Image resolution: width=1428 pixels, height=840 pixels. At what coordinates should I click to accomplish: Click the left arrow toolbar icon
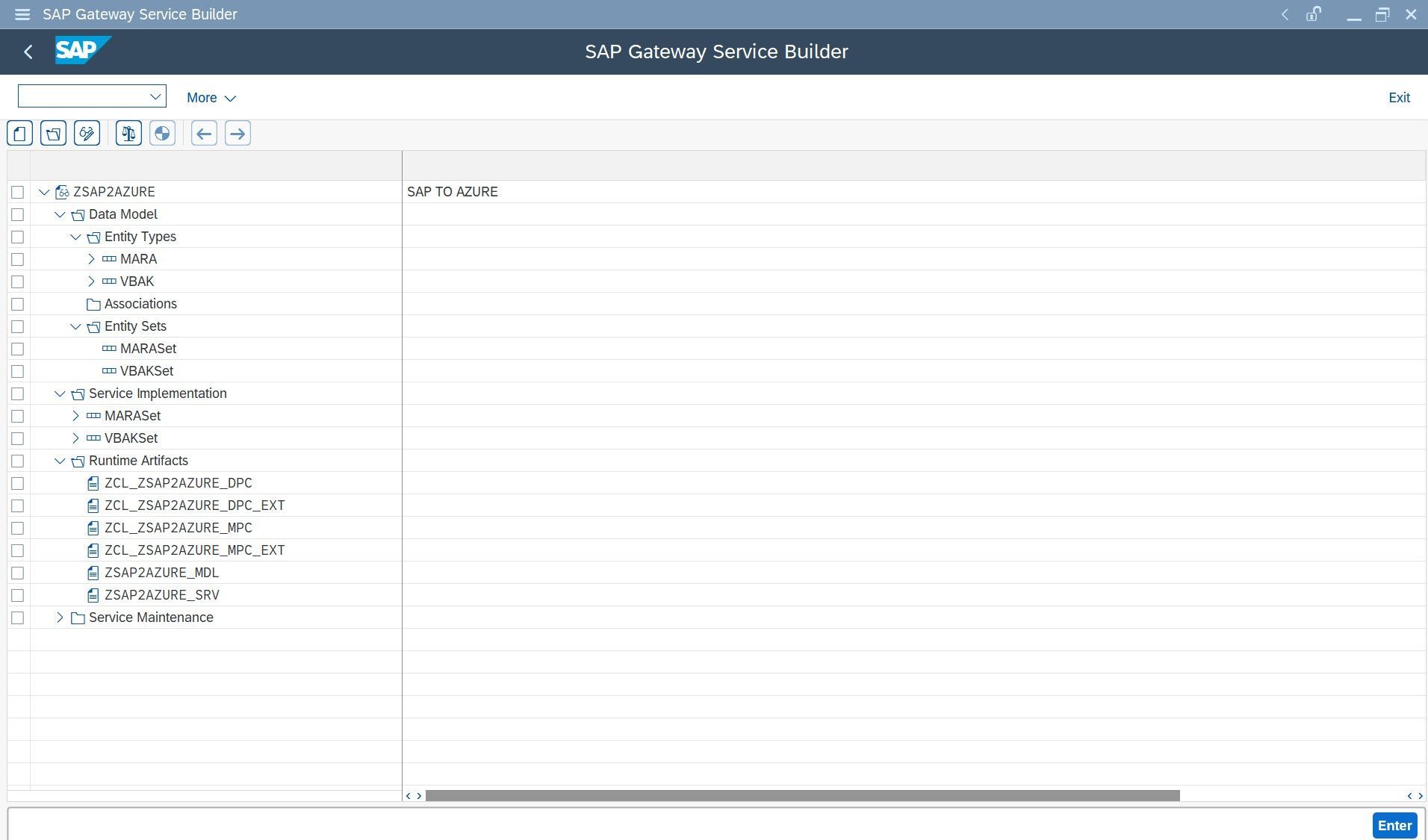coord(204,134)
